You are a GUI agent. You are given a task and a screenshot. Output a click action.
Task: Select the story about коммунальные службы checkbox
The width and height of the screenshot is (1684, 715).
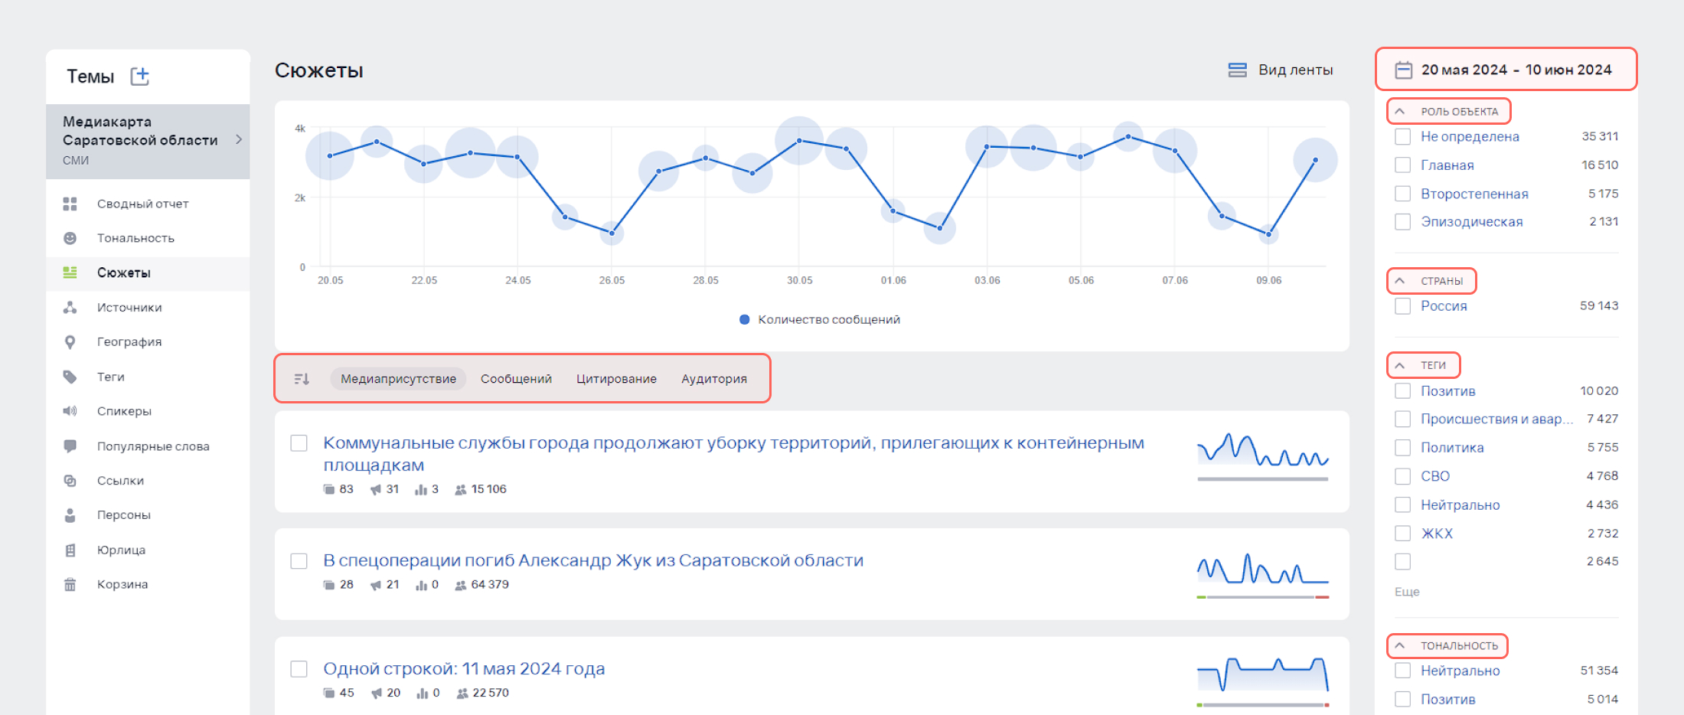click(x=299, y=443)
